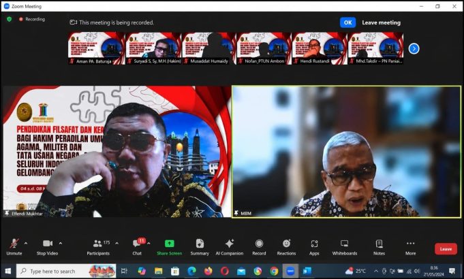Unmute the microphone
464x279 pixels.
[14, 247]
